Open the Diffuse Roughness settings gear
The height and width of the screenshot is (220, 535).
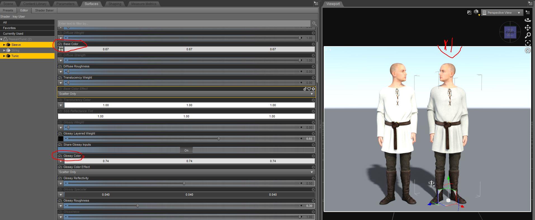[x=313, y=67]
